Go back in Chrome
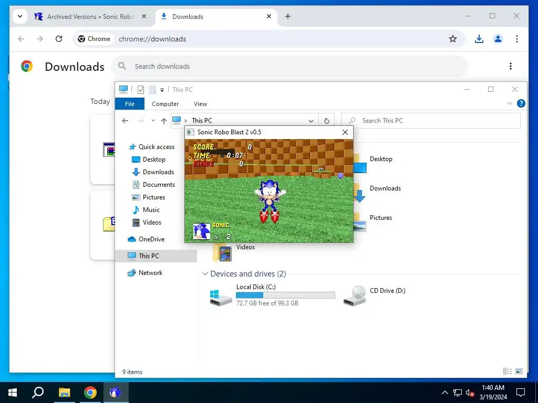The height and width of the screenshot is (403, 538). [x=21, y=39]
